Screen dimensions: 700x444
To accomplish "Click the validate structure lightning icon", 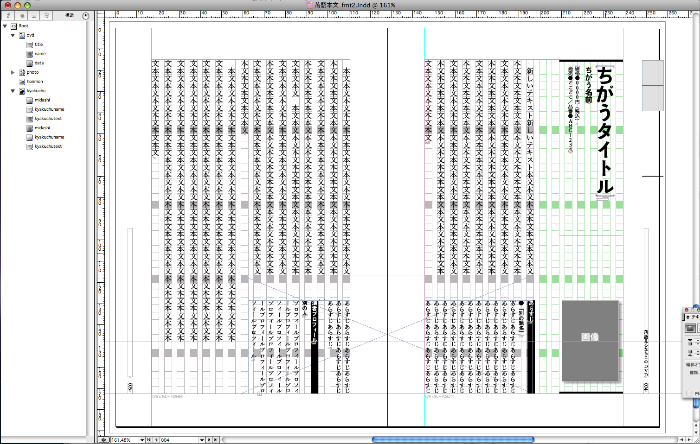I will (8, 15).
